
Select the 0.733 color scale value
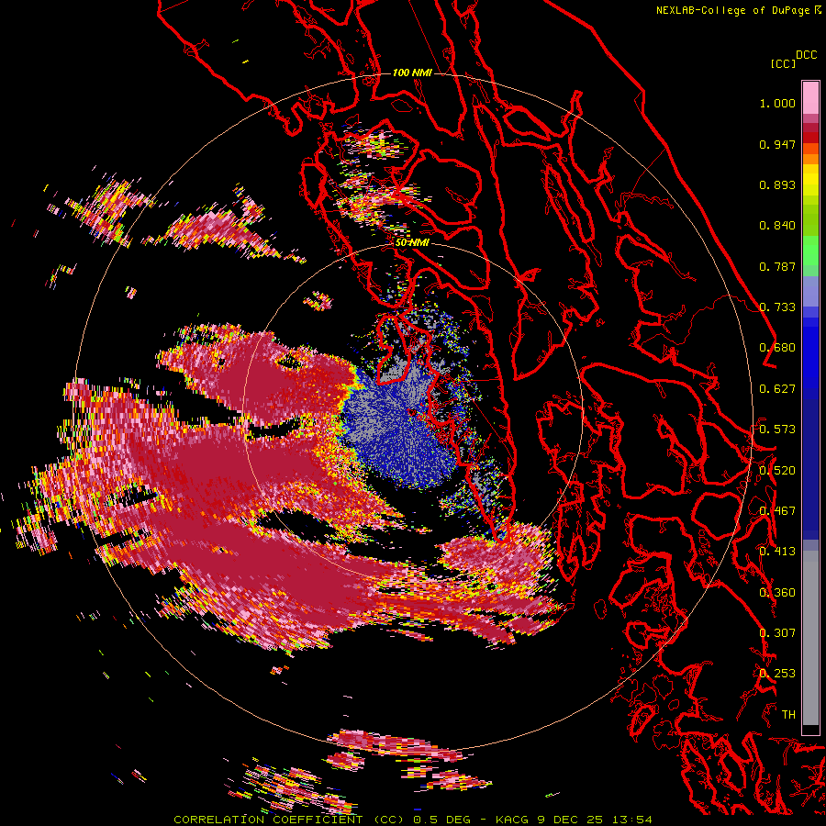pos(777,307)
